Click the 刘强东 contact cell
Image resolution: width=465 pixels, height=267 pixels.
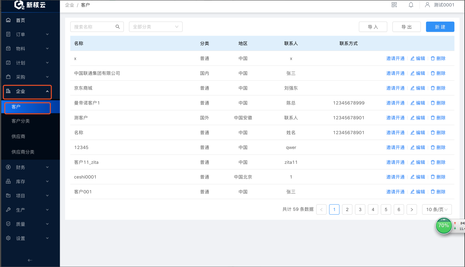pos(291,88)
